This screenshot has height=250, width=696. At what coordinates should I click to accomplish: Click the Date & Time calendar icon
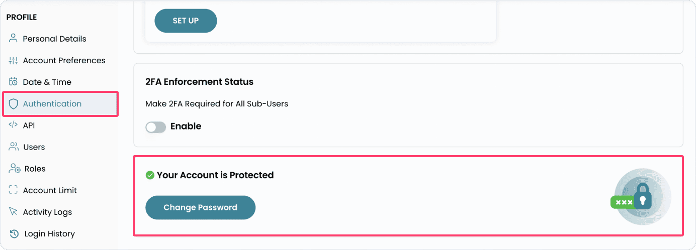coord(14,82)
